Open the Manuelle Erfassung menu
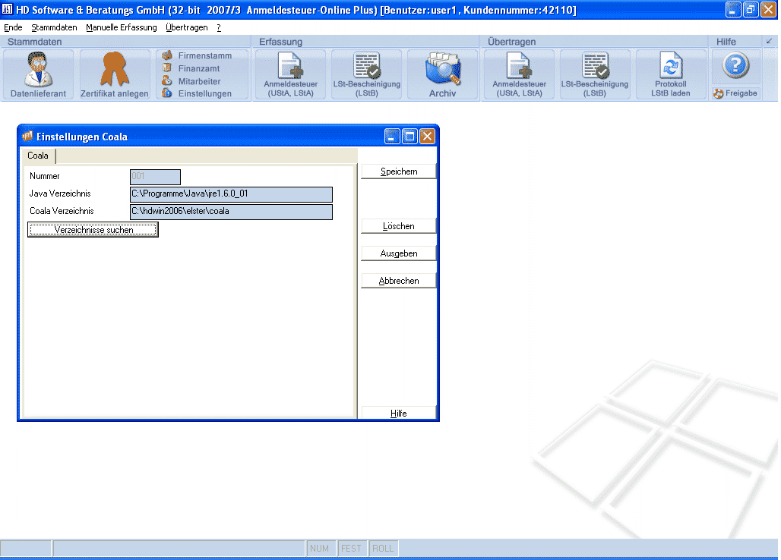This screenshot has width=781, height=560. (x=121, y=27)
